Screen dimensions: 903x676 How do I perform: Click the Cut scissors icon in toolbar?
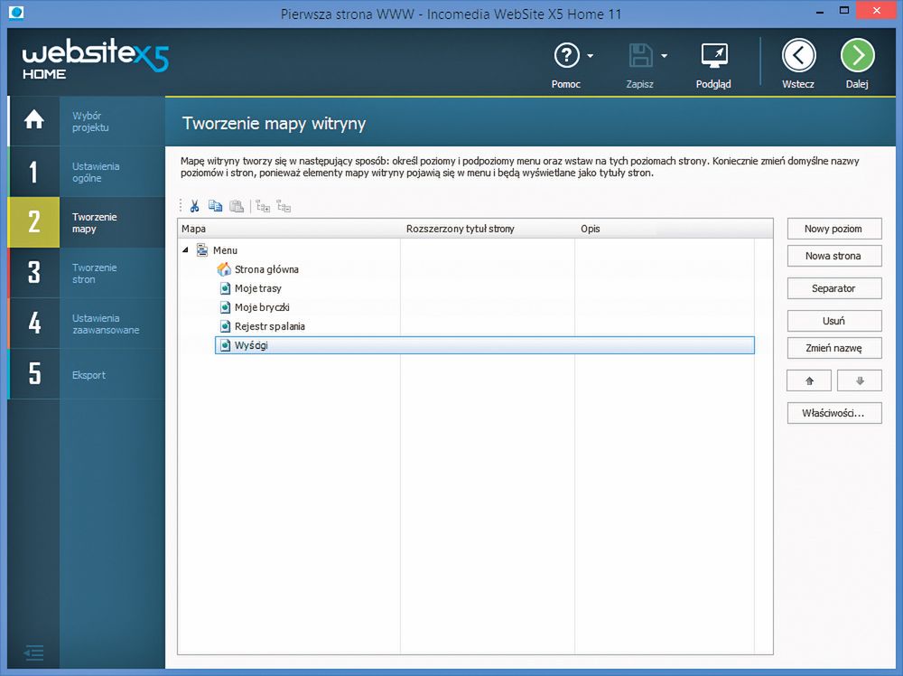click(194, 206)
